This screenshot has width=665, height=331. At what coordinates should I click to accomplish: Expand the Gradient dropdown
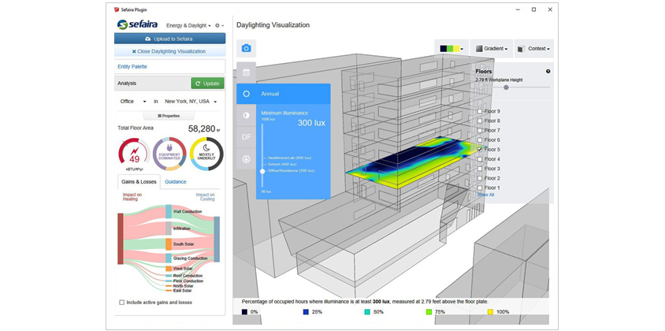pos(492,49)
